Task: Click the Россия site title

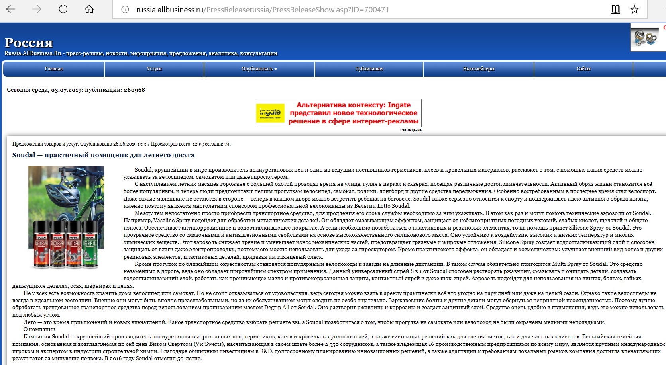Action: coord(29,43)
